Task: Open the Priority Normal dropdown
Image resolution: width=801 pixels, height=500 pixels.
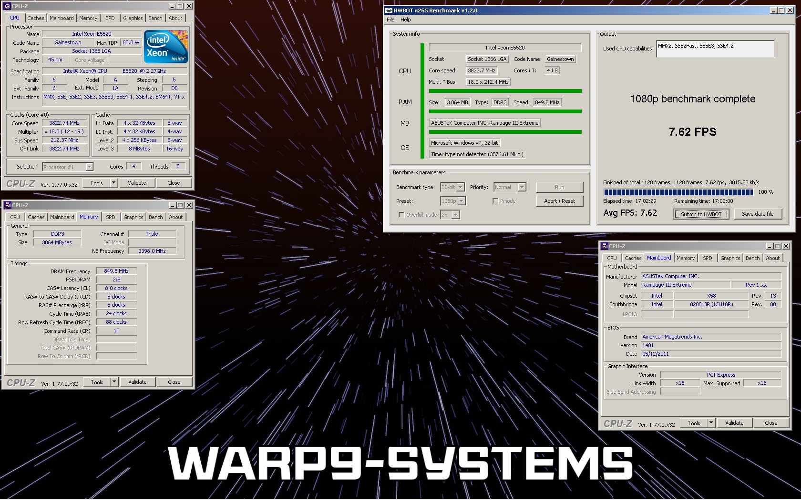Action: [x=510, y=187]
